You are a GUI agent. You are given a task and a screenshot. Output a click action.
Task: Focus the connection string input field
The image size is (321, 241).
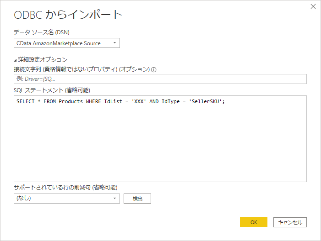coord(160,79)
